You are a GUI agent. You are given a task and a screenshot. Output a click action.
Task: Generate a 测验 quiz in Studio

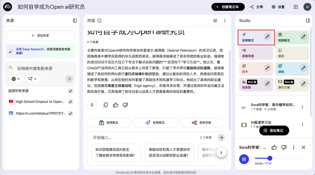(x=287, y=69)
